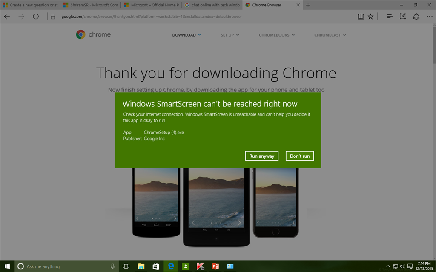The height and width of the screenshot is (272, 436).
Task: Click the Cortana 'Ask me anything' search box
Action: click(67, 266)
